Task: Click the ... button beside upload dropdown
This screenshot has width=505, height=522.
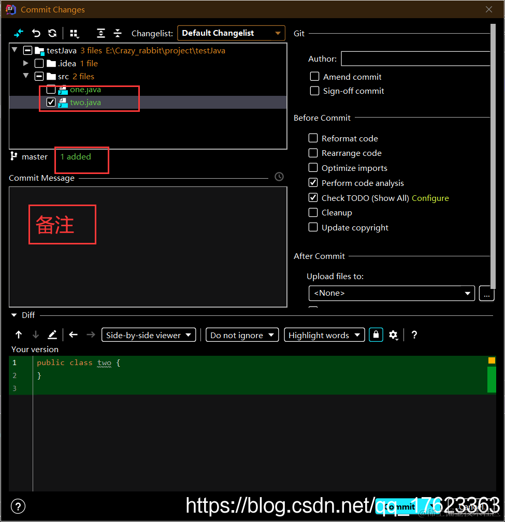Action: point(487,293)
